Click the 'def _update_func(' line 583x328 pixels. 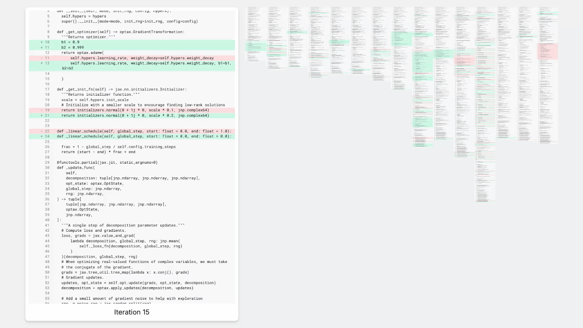[x=76, y=168]
